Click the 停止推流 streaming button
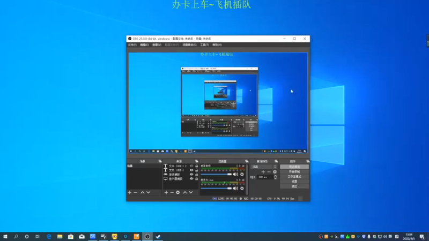The height and width of the screenshot is (241, 429). 294,167
